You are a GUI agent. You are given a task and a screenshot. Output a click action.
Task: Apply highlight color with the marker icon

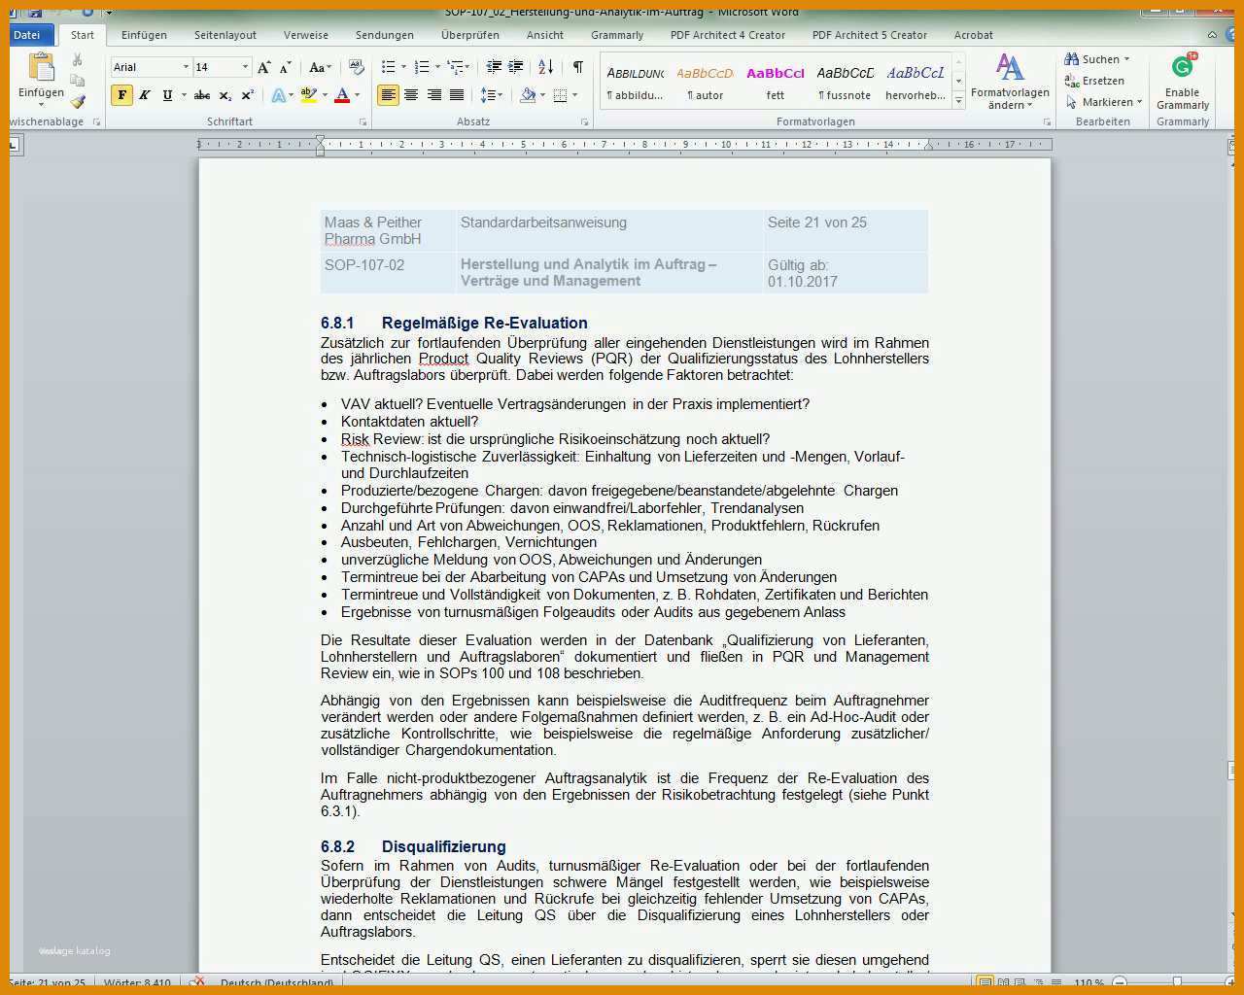point(308,95)
